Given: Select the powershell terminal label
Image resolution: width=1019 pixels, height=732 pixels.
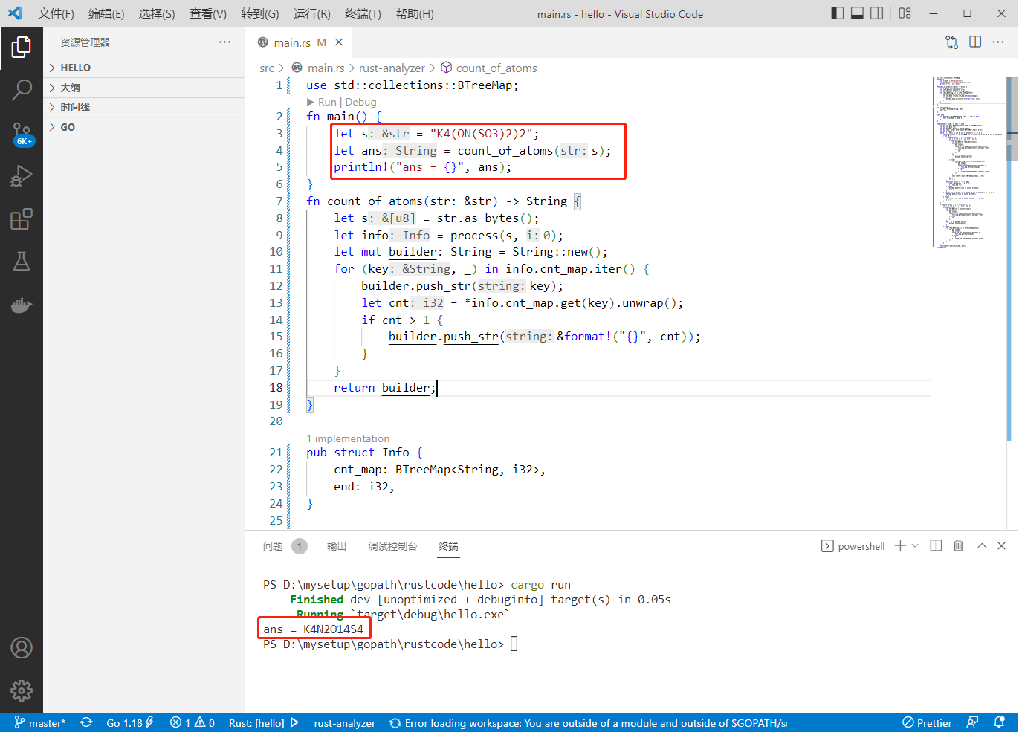Looking at the screenshot, I should pyautogui.click(x=853, y=546).
